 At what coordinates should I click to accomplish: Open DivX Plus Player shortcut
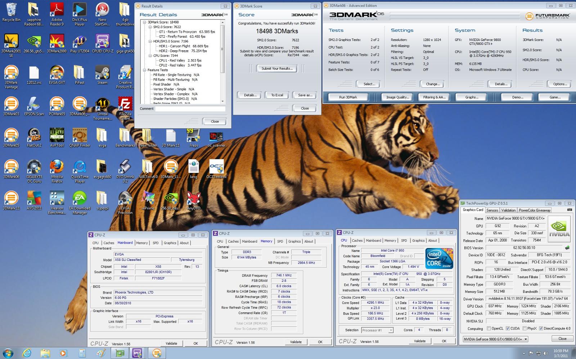coord(80,14)
